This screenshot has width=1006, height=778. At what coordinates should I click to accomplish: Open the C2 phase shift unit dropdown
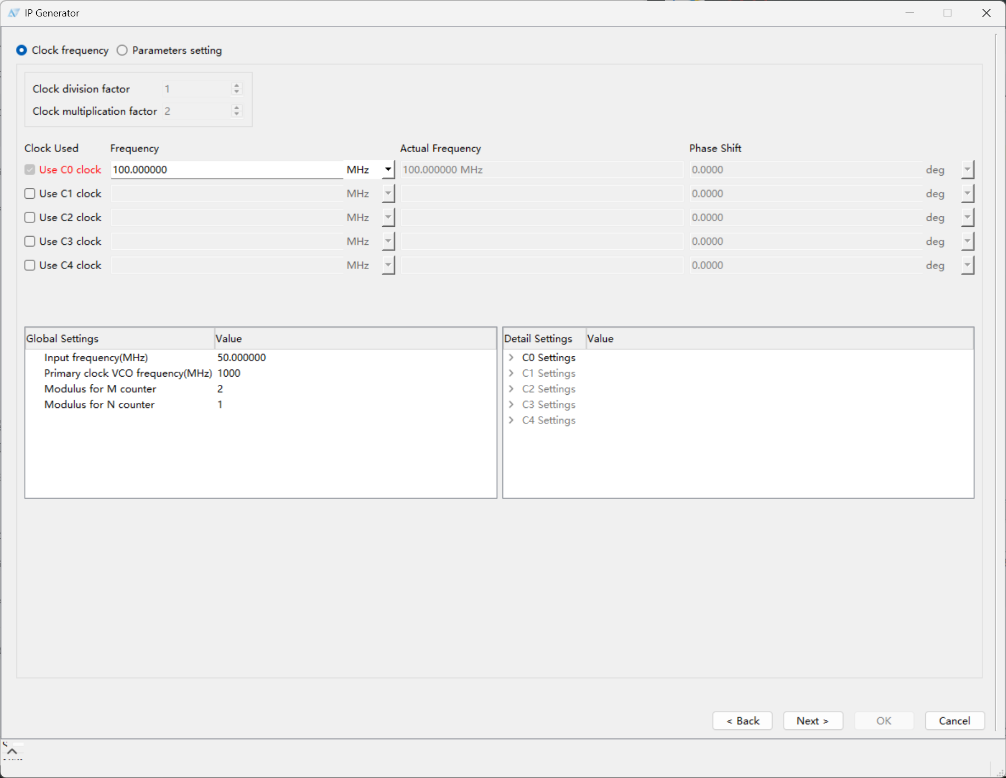[x=968, y=217]
